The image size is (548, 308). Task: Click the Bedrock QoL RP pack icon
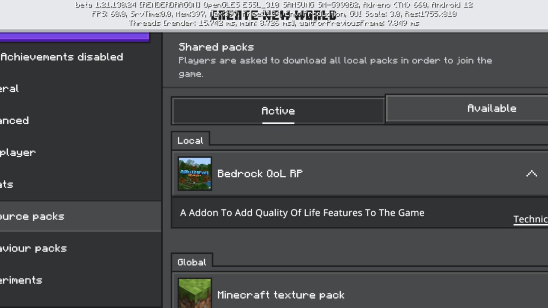195,173
